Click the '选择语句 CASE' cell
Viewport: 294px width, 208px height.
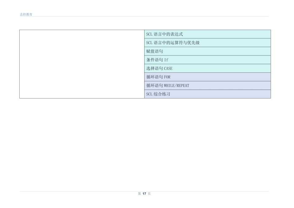207,68
